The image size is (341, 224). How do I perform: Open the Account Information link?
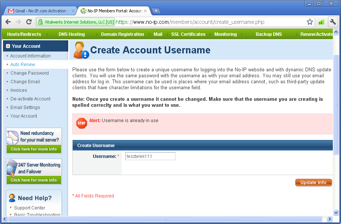[31, 56]
